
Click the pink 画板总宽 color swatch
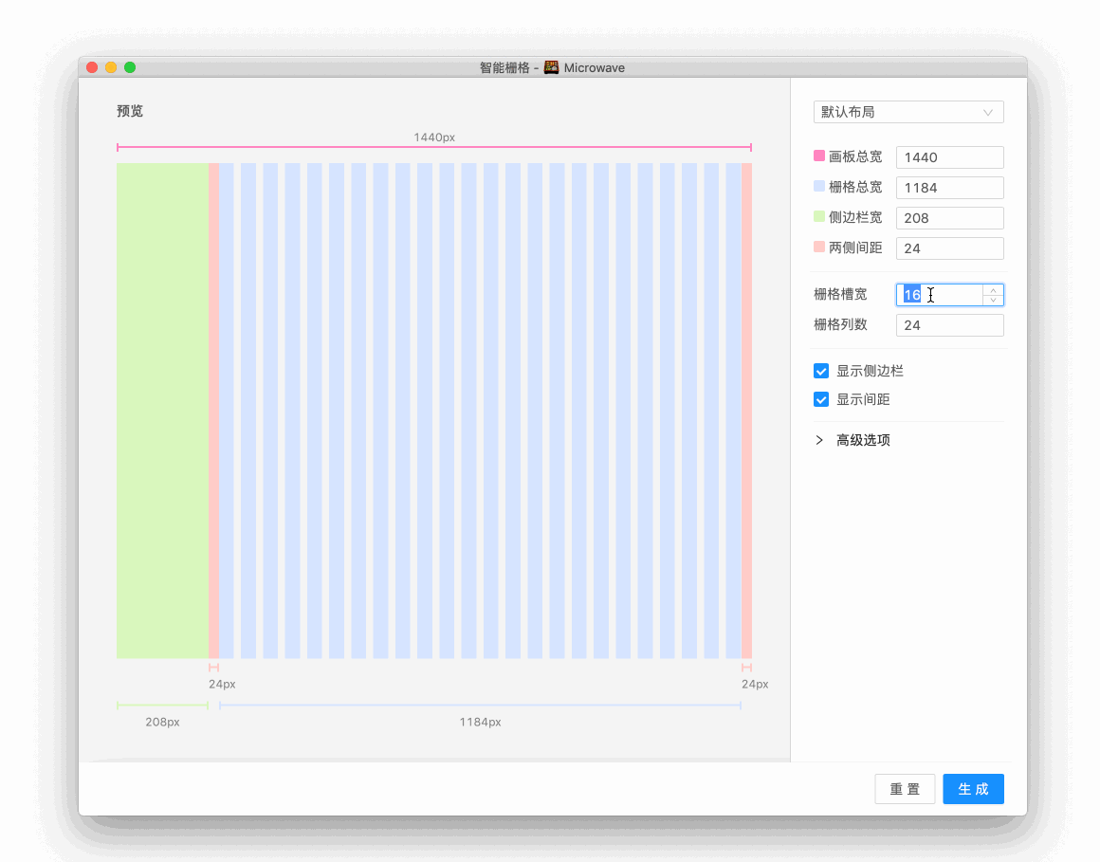pyautogui.click(x=819, y=156)
